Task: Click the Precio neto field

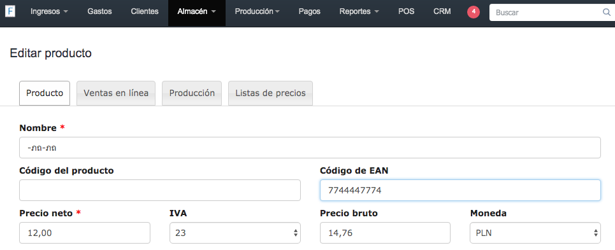Action: pos(85,233)
